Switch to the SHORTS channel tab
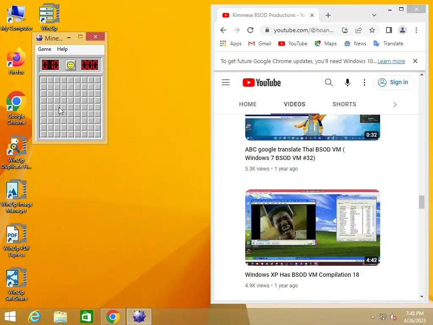The height and width of the screenshot is (325, 433). coord(344,104)
